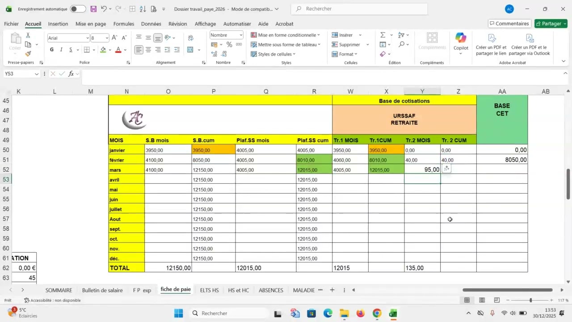Open Styles de cellules dropdown

pyautogui.click(x=273, y=54)
